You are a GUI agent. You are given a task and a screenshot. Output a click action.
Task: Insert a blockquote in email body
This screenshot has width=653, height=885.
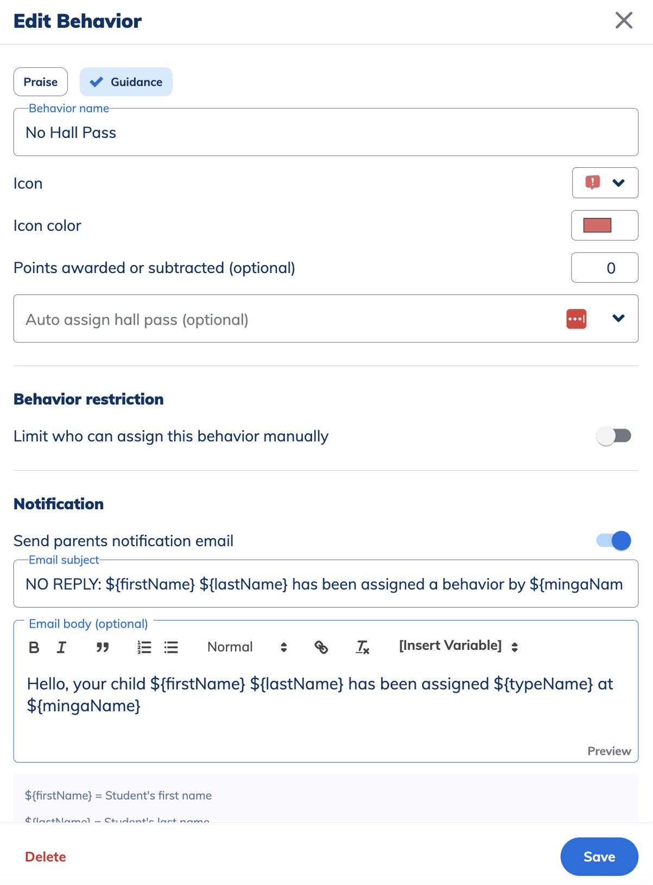(102, 647)
